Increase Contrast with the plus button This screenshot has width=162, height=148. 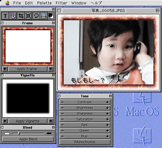pyautogui.click(x=107, y=102)
